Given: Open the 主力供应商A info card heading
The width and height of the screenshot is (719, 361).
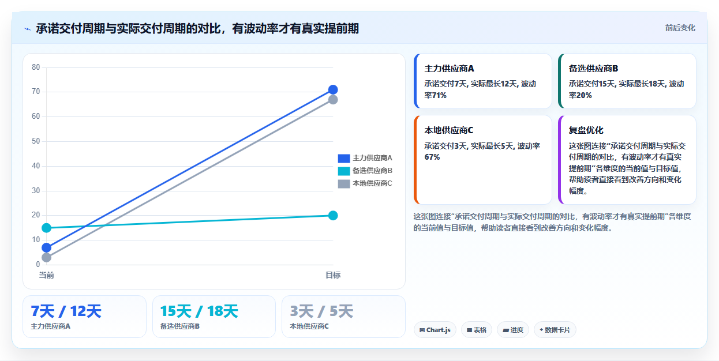Looking at the screenshot, I should 449,68.
